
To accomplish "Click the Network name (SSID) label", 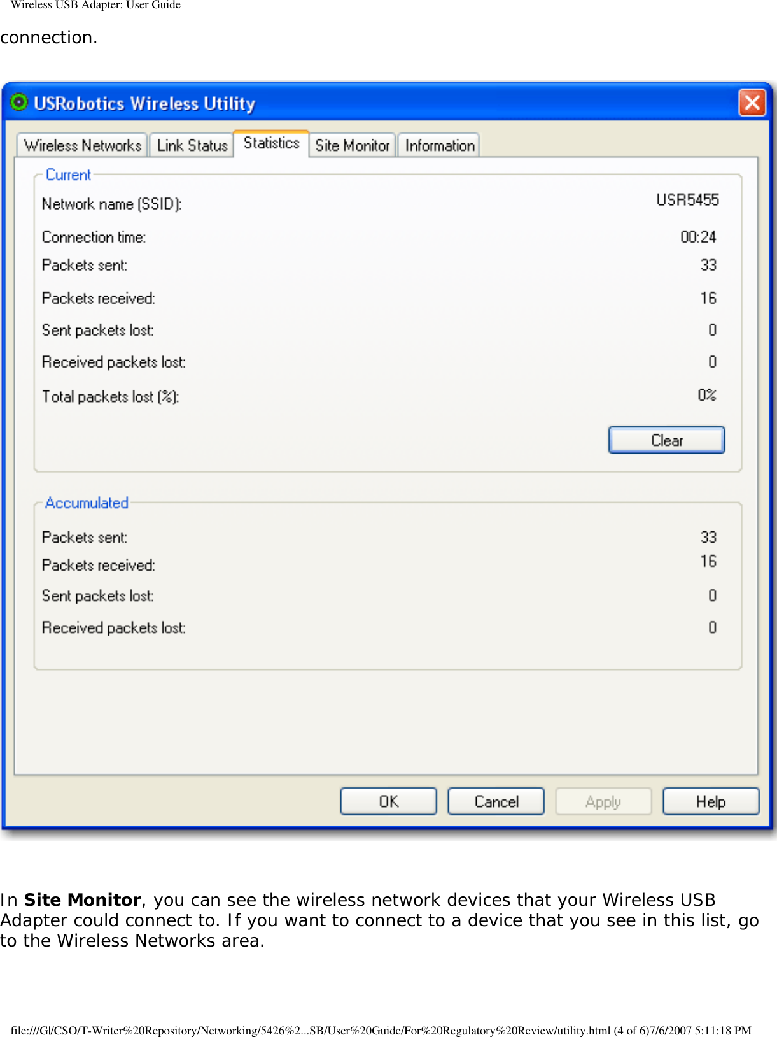I will pos(112,204).
